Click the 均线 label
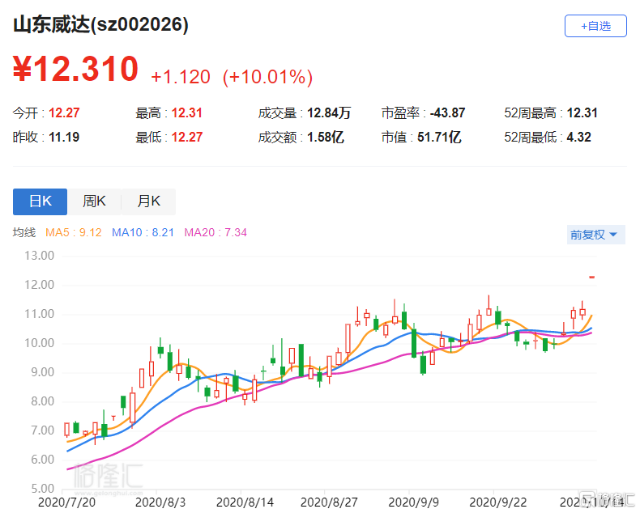This screenshot has width=640, height=513. (24, 233)
